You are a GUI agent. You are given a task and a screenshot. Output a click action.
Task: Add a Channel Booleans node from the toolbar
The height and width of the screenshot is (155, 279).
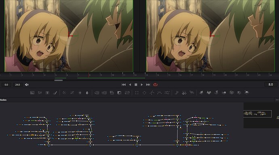tap(104, 93)
